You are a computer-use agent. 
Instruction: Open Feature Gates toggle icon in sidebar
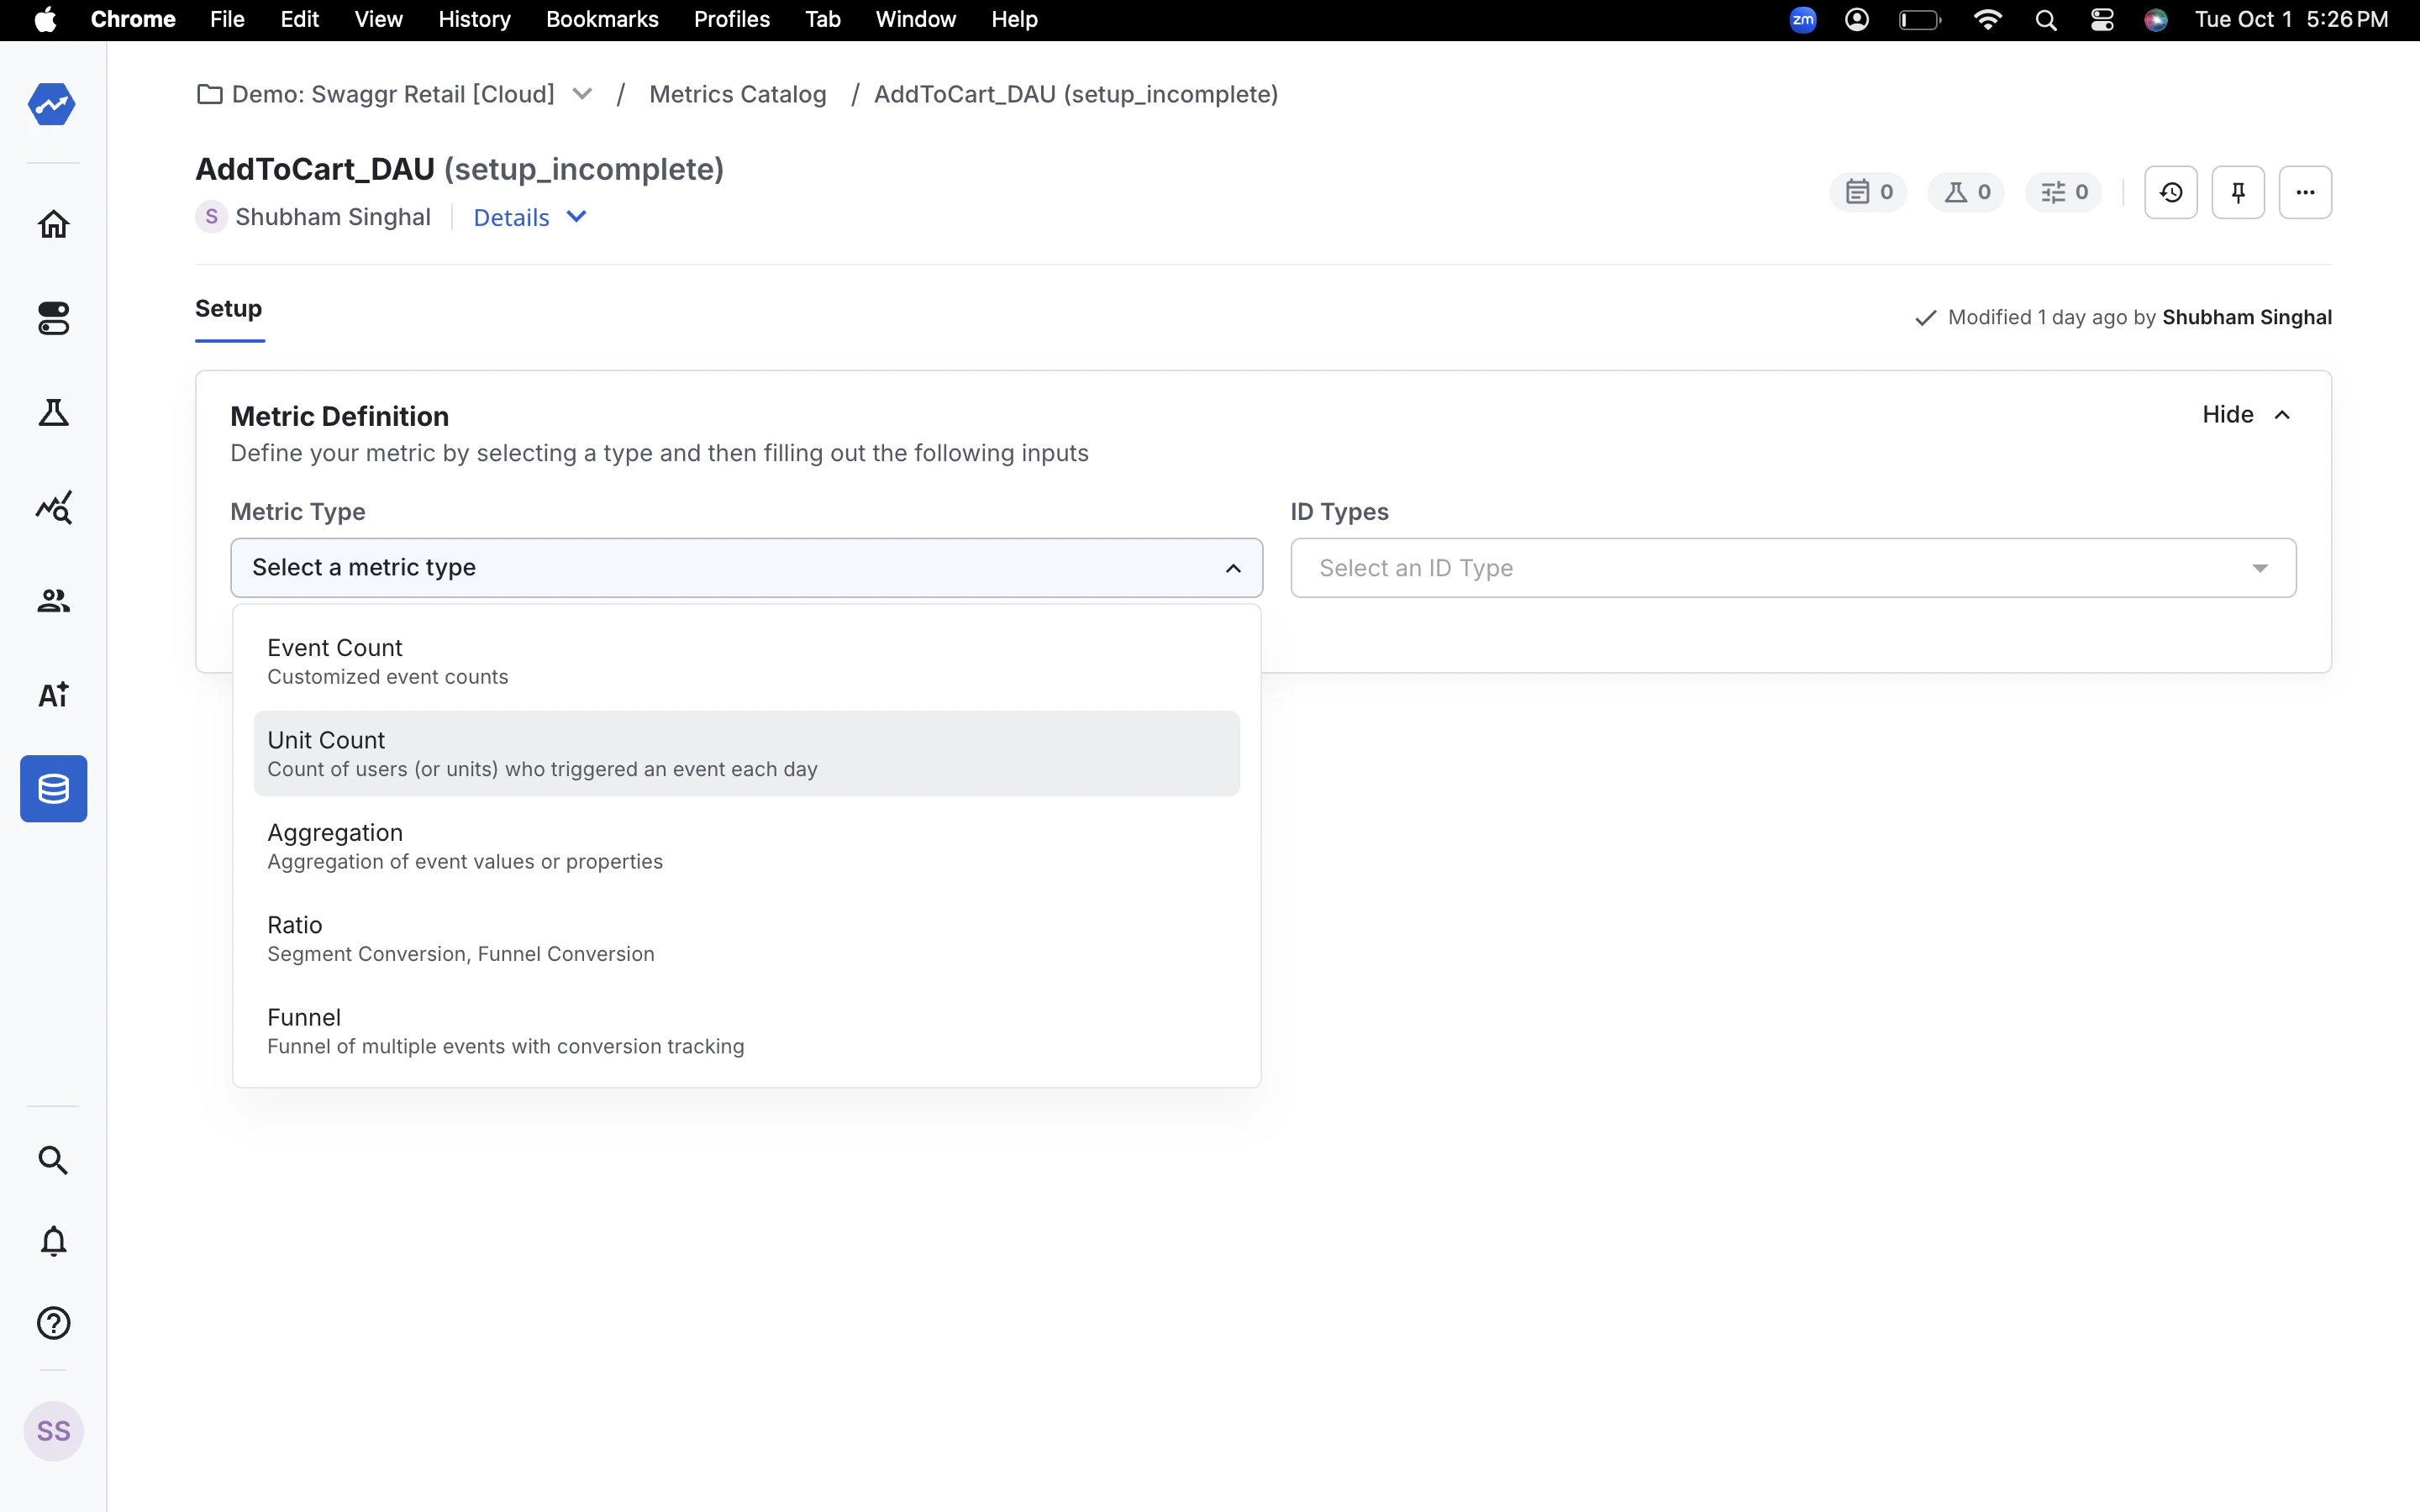[x=53, y=319]
